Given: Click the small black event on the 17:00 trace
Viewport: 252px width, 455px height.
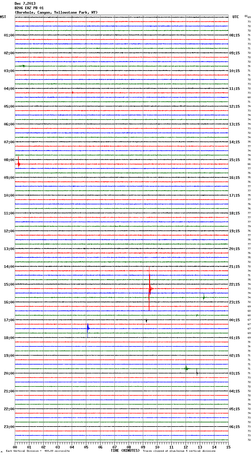Looking at the screenshot, I should tap(146, 320).
